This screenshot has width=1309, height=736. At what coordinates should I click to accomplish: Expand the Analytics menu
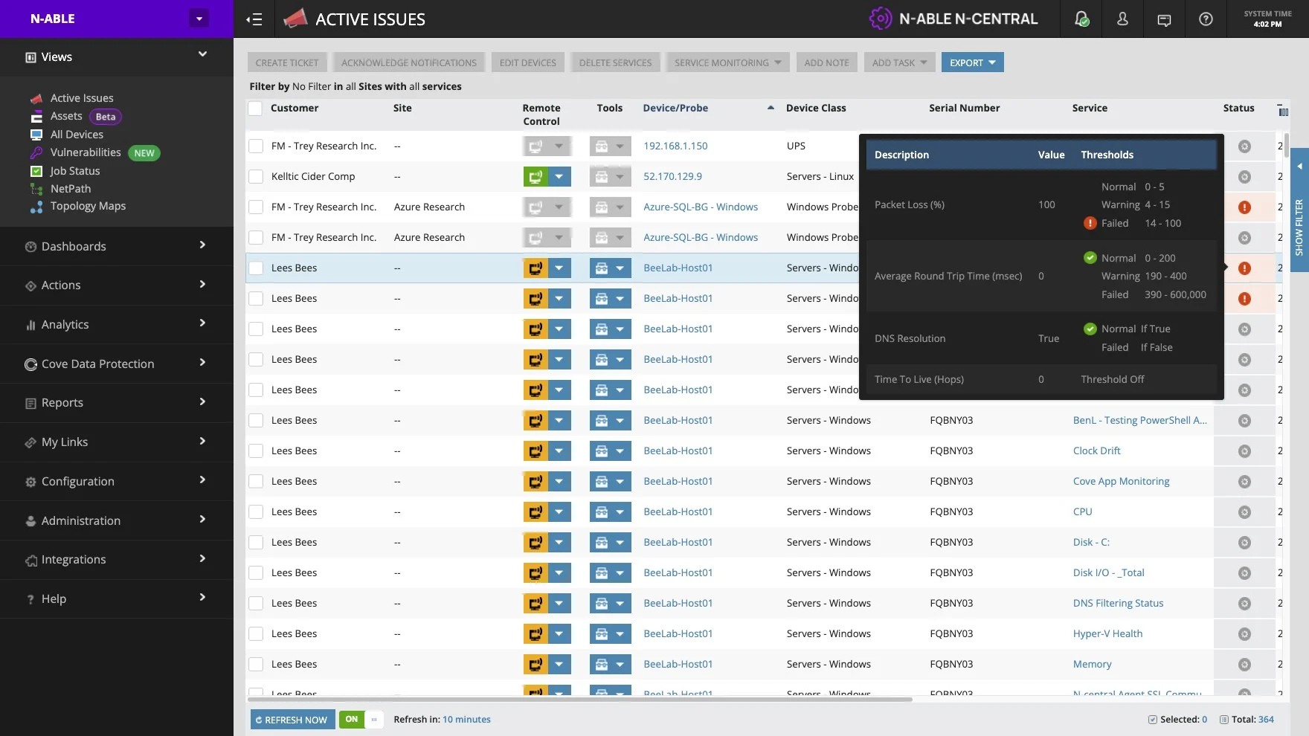(x=117, y=324)
